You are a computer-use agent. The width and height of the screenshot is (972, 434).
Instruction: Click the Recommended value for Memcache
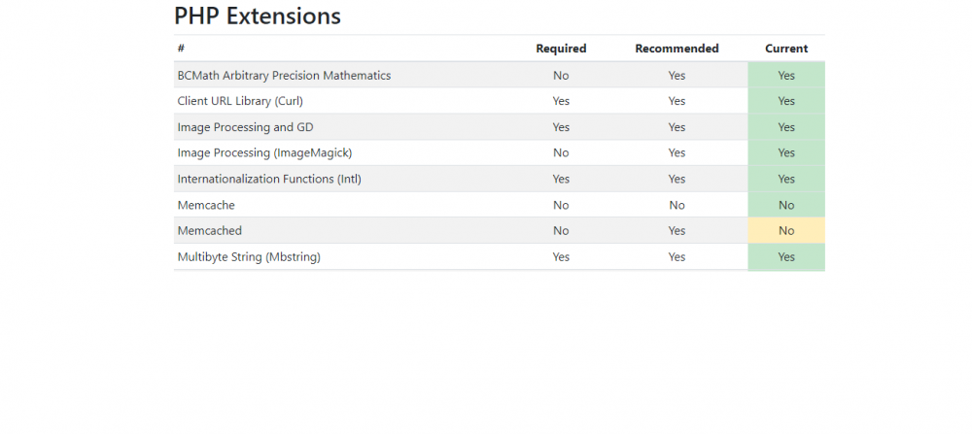pyautogui.click(x=677, y=205)
